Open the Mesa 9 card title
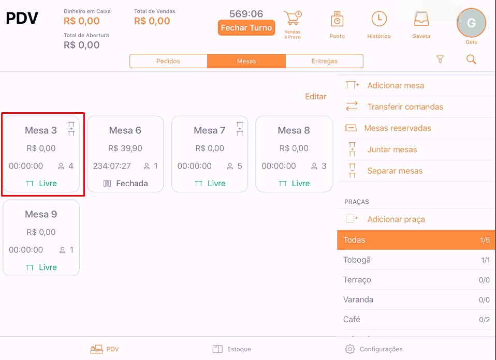Image resolution: width=496 pixels, height=360 pixels. pos(41,214)
